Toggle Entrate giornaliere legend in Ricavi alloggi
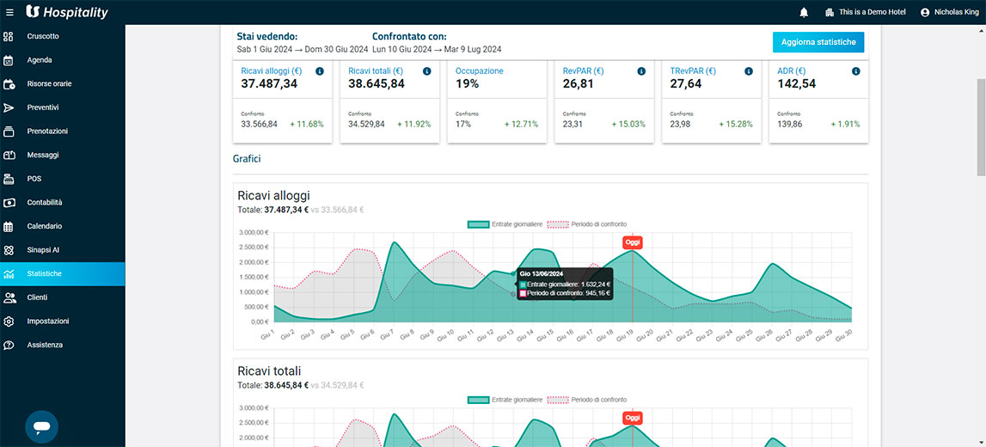The image size is (986, 447). 505,224
